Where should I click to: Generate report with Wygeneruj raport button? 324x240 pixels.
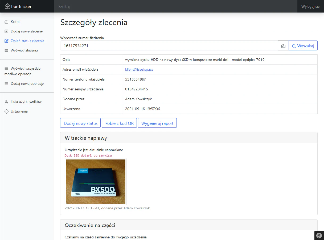[157, 123]
